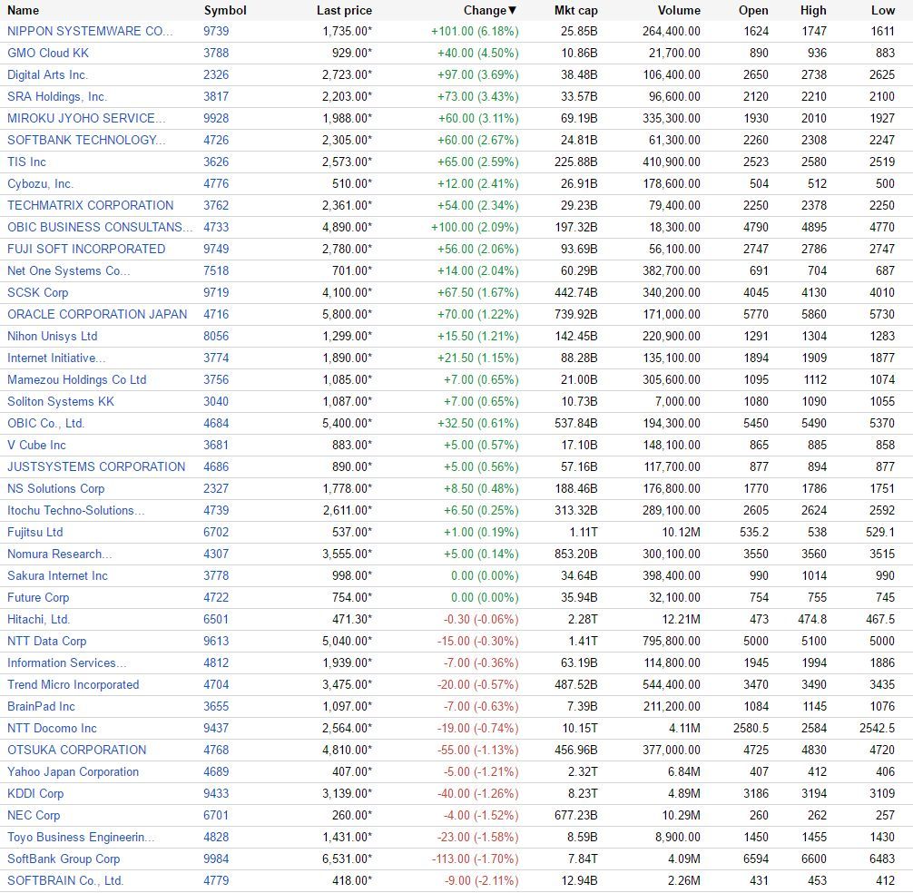Click ticker symbol 6702
Screen dimensions: 913x893
pyautogui.click(x=216, y=532)
